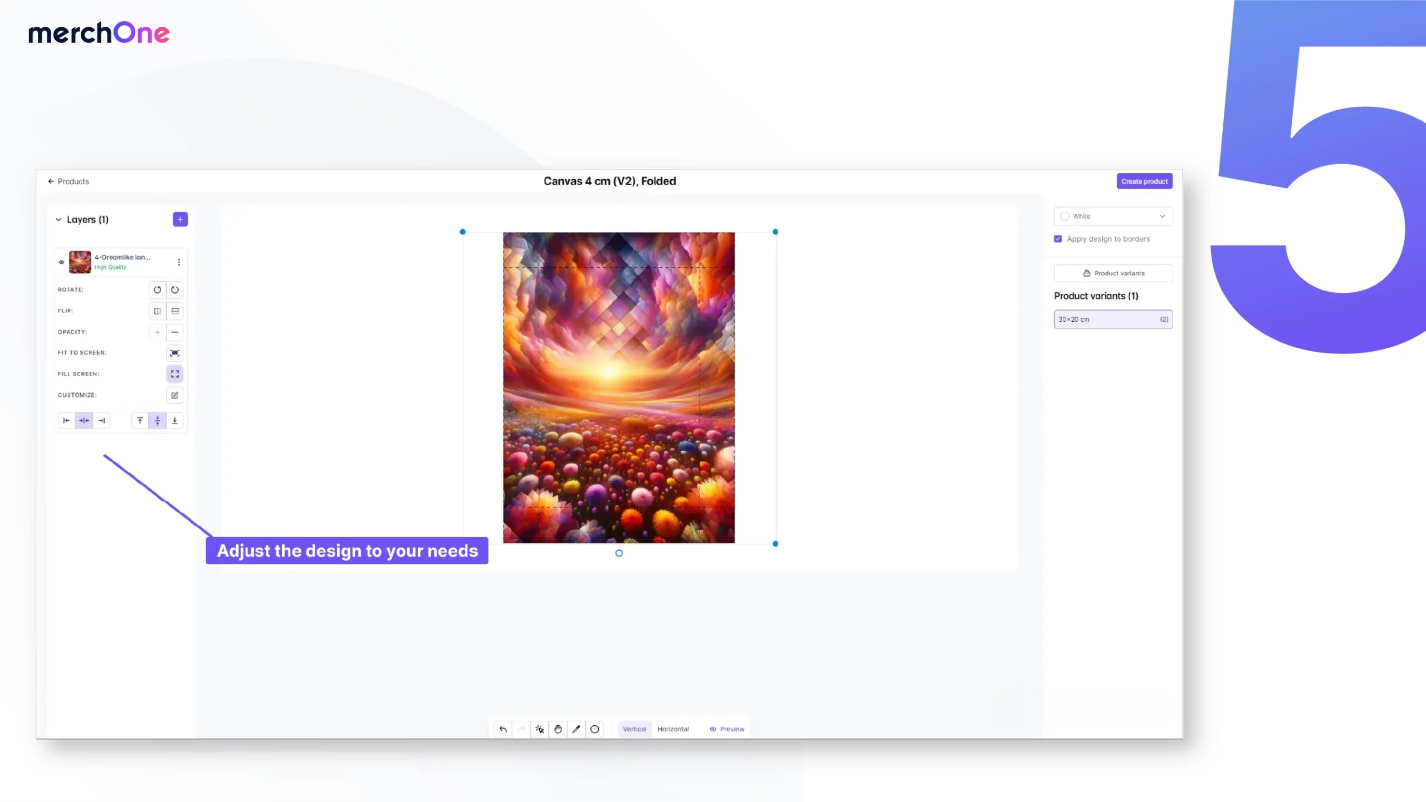Uncheck Apply design to borders
The width and height of the screenshot is (1426, 802).
pyautogui.click(x=1058, y=239)
